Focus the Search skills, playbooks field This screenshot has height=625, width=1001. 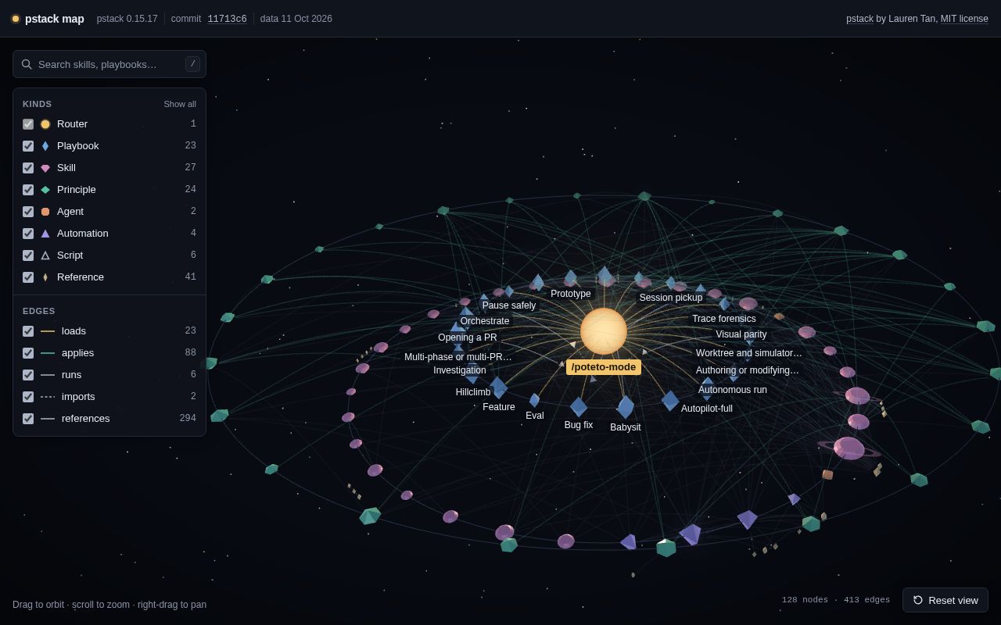pos(109,64)
